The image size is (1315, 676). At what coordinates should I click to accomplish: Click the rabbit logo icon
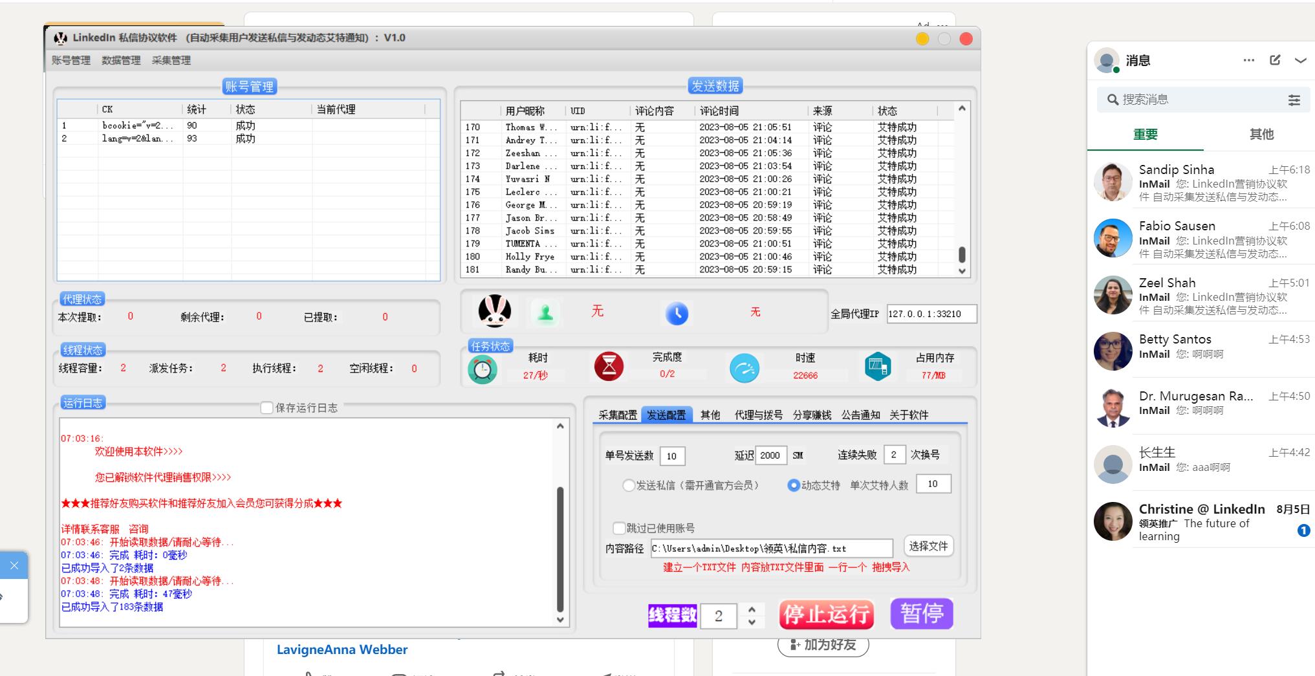[494, 311]
